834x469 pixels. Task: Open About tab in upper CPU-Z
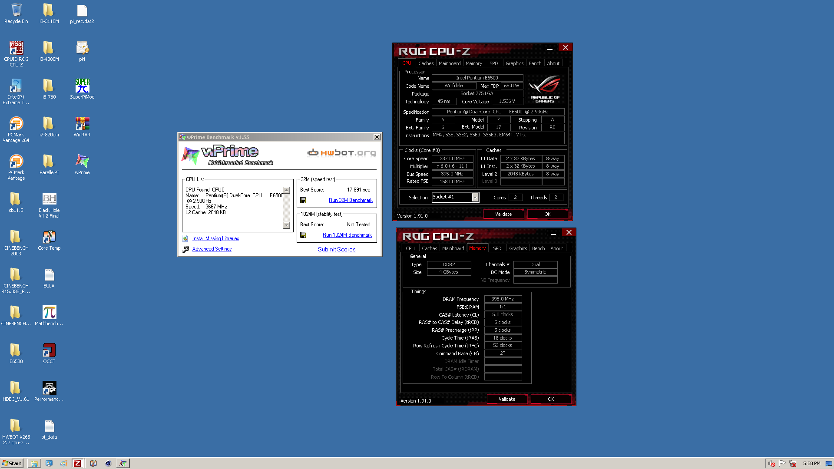(x=553, y=63)
